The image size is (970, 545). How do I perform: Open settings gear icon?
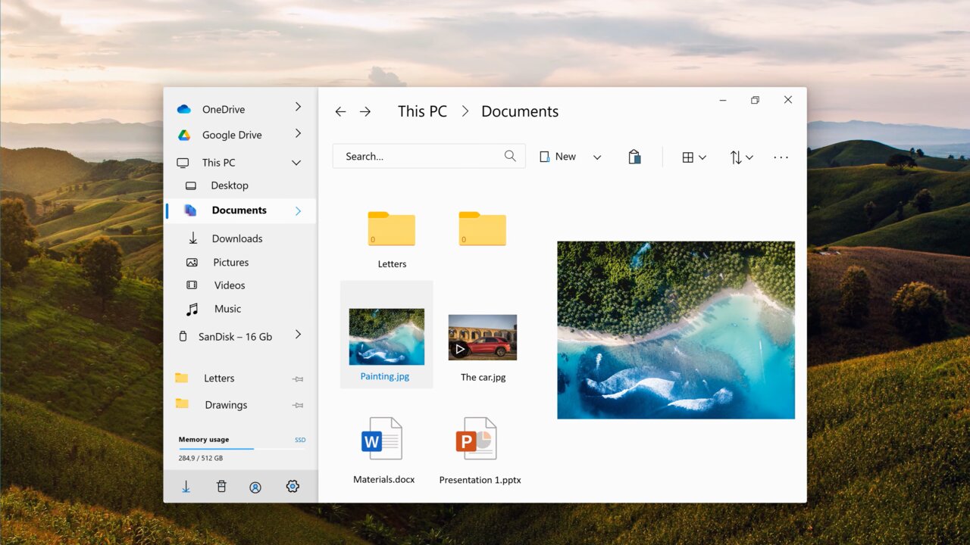point(293,487)
